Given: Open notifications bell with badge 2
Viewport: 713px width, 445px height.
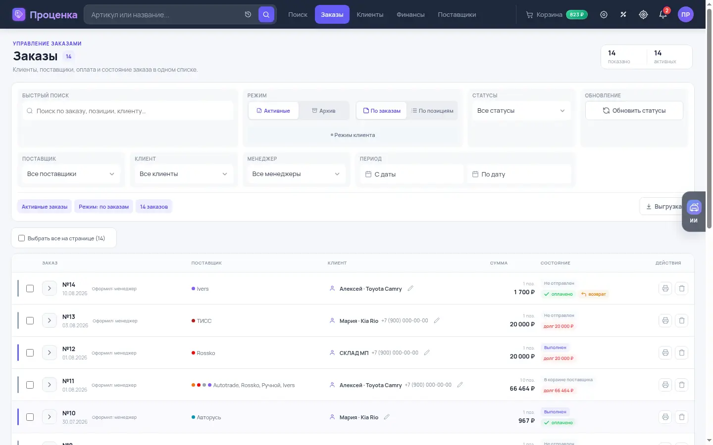Looking at the screenshot, I should pos(663,14).
